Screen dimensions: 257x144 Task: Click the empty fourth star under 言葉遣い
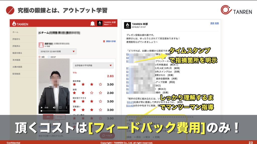[x=100, y=110]
